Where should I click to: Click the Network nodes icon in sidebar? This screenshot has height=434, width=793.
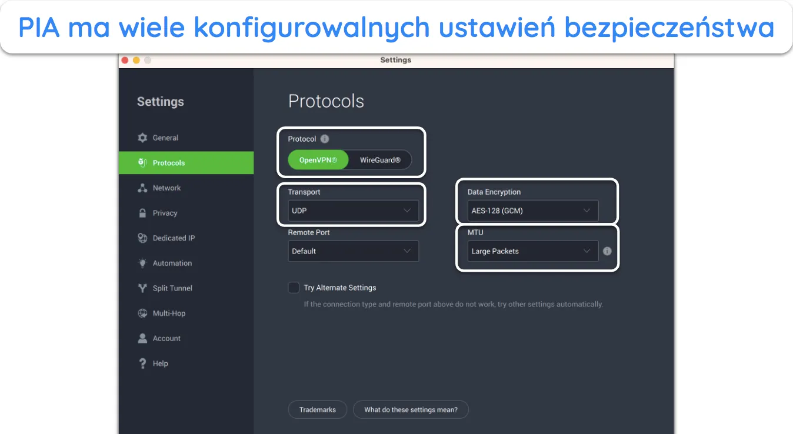(x=142, y=188)
